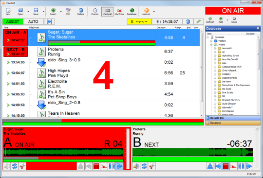The image size is (263, 178).
Task: Click the Duration column header in playlist
Action: (161, 27)
